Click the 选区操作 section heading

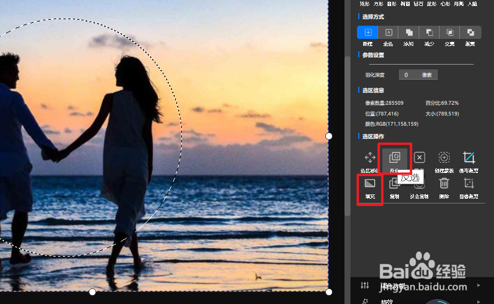(x=373, y=136)
